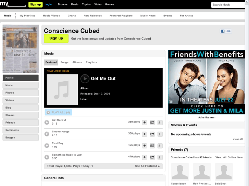Add First Day to playlist with plus icon
The height and width of the screenshot is (186, 249).
click(145, 146)
